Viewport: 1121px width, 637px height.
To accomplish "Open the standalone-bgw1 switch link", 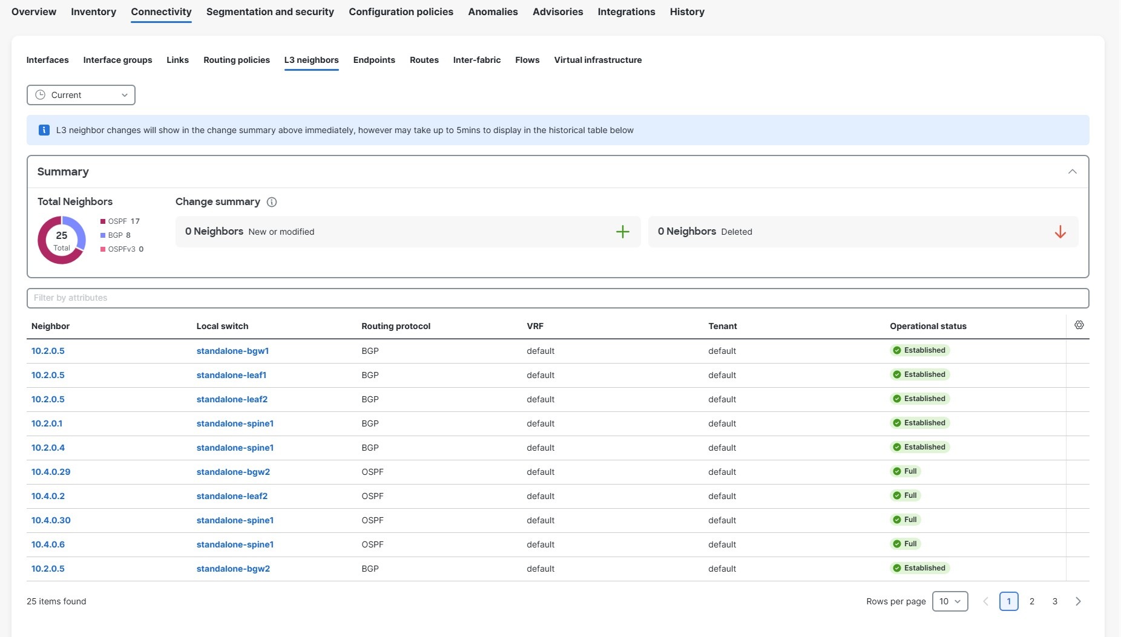I will [x=232, y=351].
